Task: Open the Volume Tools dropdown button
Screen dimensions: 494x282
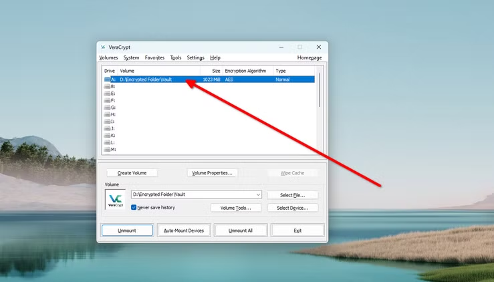Action: 231,208
